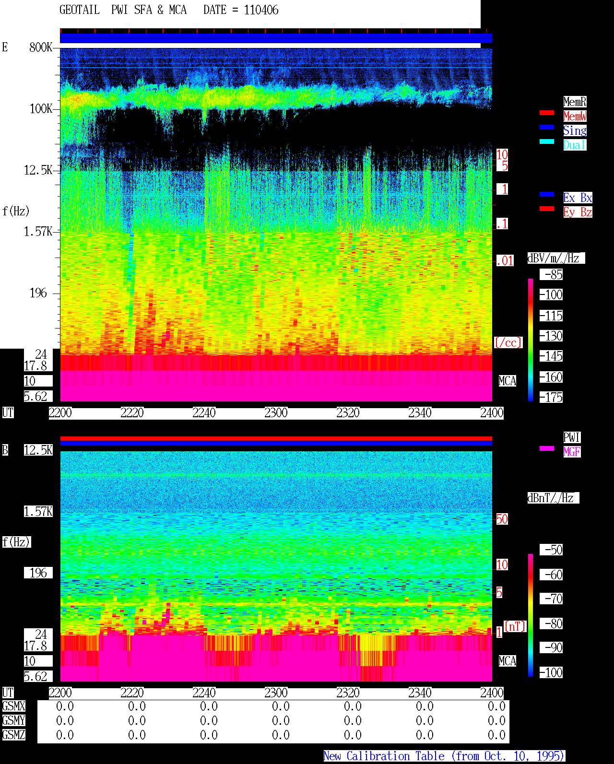Image resolution: width=614 pixels, height=764 pixels.
Task: Click the magenta MGF legend swatch
Action: click(x=547, y=448)
